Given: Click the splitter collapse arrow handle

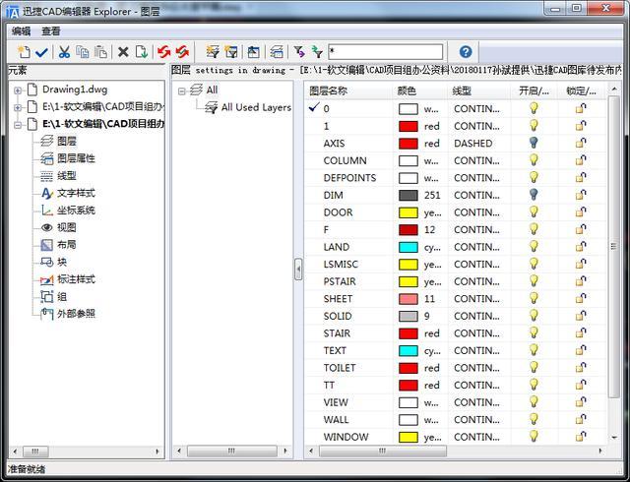Looking at the screenshot, I should [298, 269].
